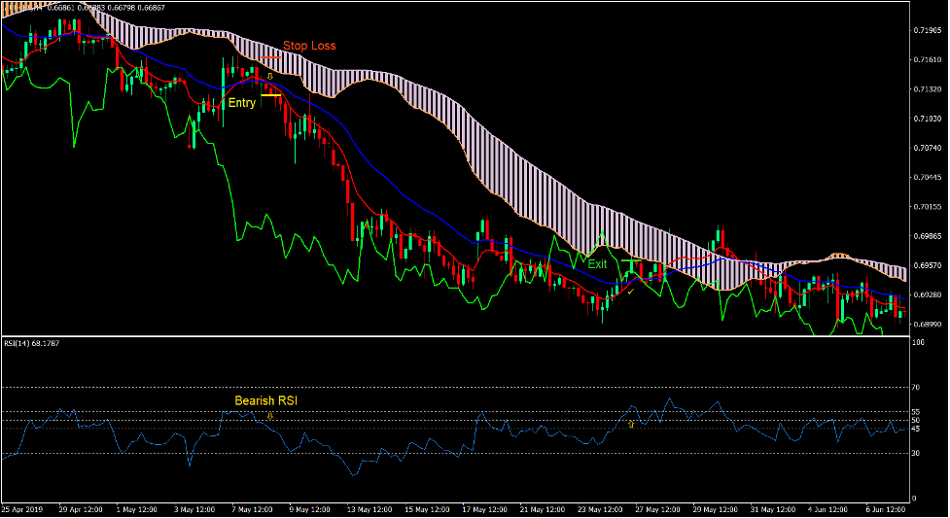Click the RSI 30 level value

[x=917, y=453]
